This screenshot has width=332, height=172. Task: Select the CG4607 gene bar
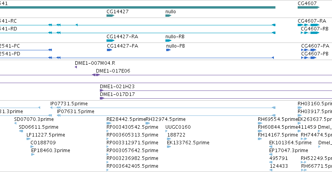[x=309, y=8]
